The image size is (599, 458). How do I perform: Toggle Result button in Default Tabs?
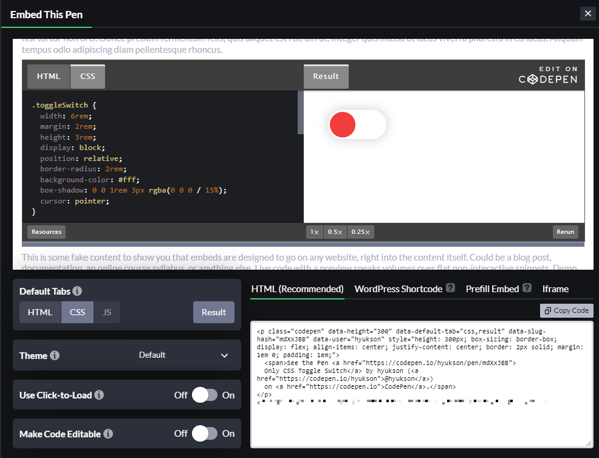[214, 312]
